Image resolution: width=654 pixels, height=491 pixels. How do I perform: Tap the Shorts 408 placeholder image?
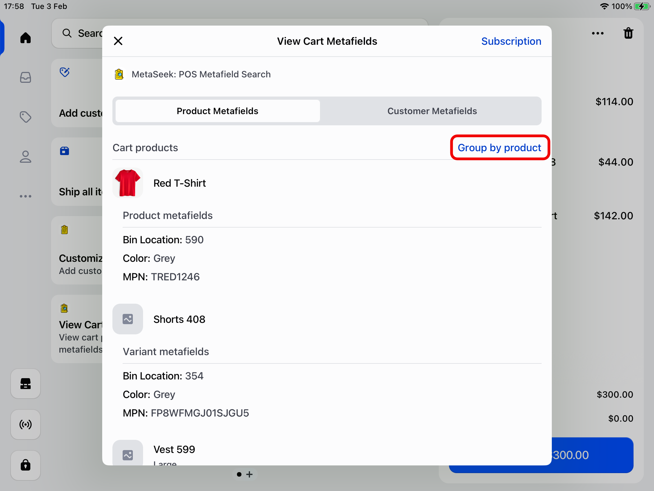click(x=127, y=319)
